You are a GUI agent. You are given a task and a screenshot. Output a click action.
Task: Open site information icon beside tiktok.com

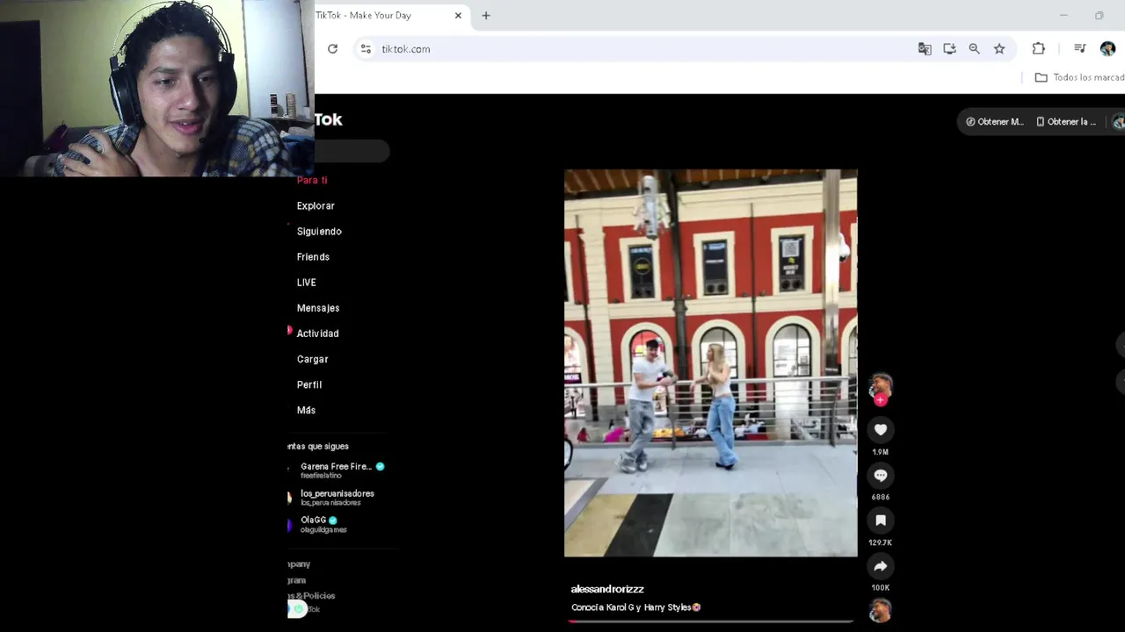click(x=366, y=49)
